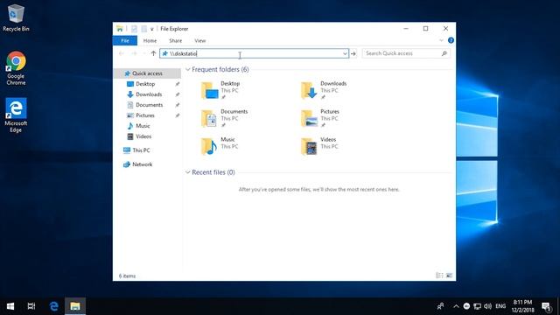Click ENG language indicator

500,306
